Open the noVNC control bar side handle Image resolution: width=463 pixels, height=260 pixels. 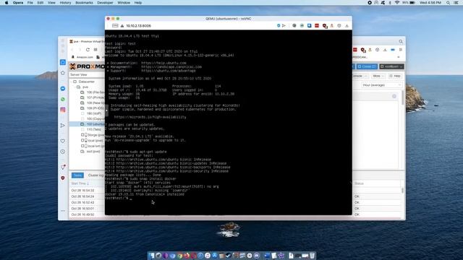[106, 110]
